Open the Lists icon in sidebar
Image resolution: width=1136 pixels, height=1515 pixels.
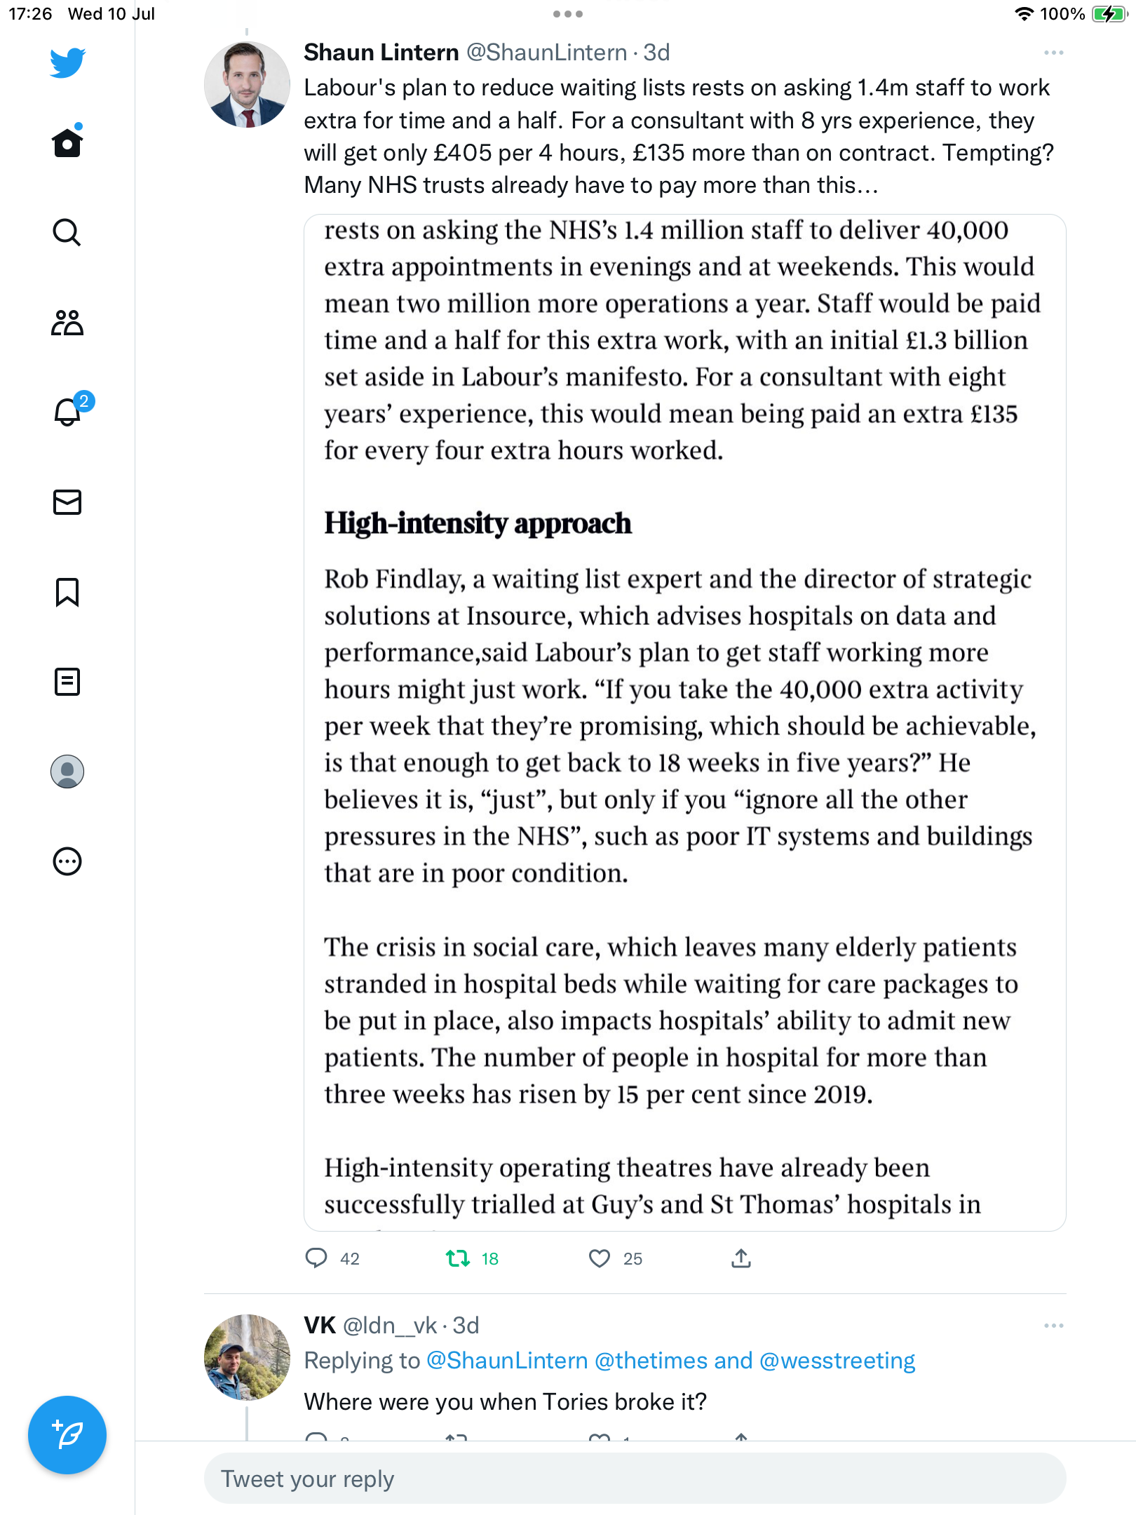[x=67, y=682]
